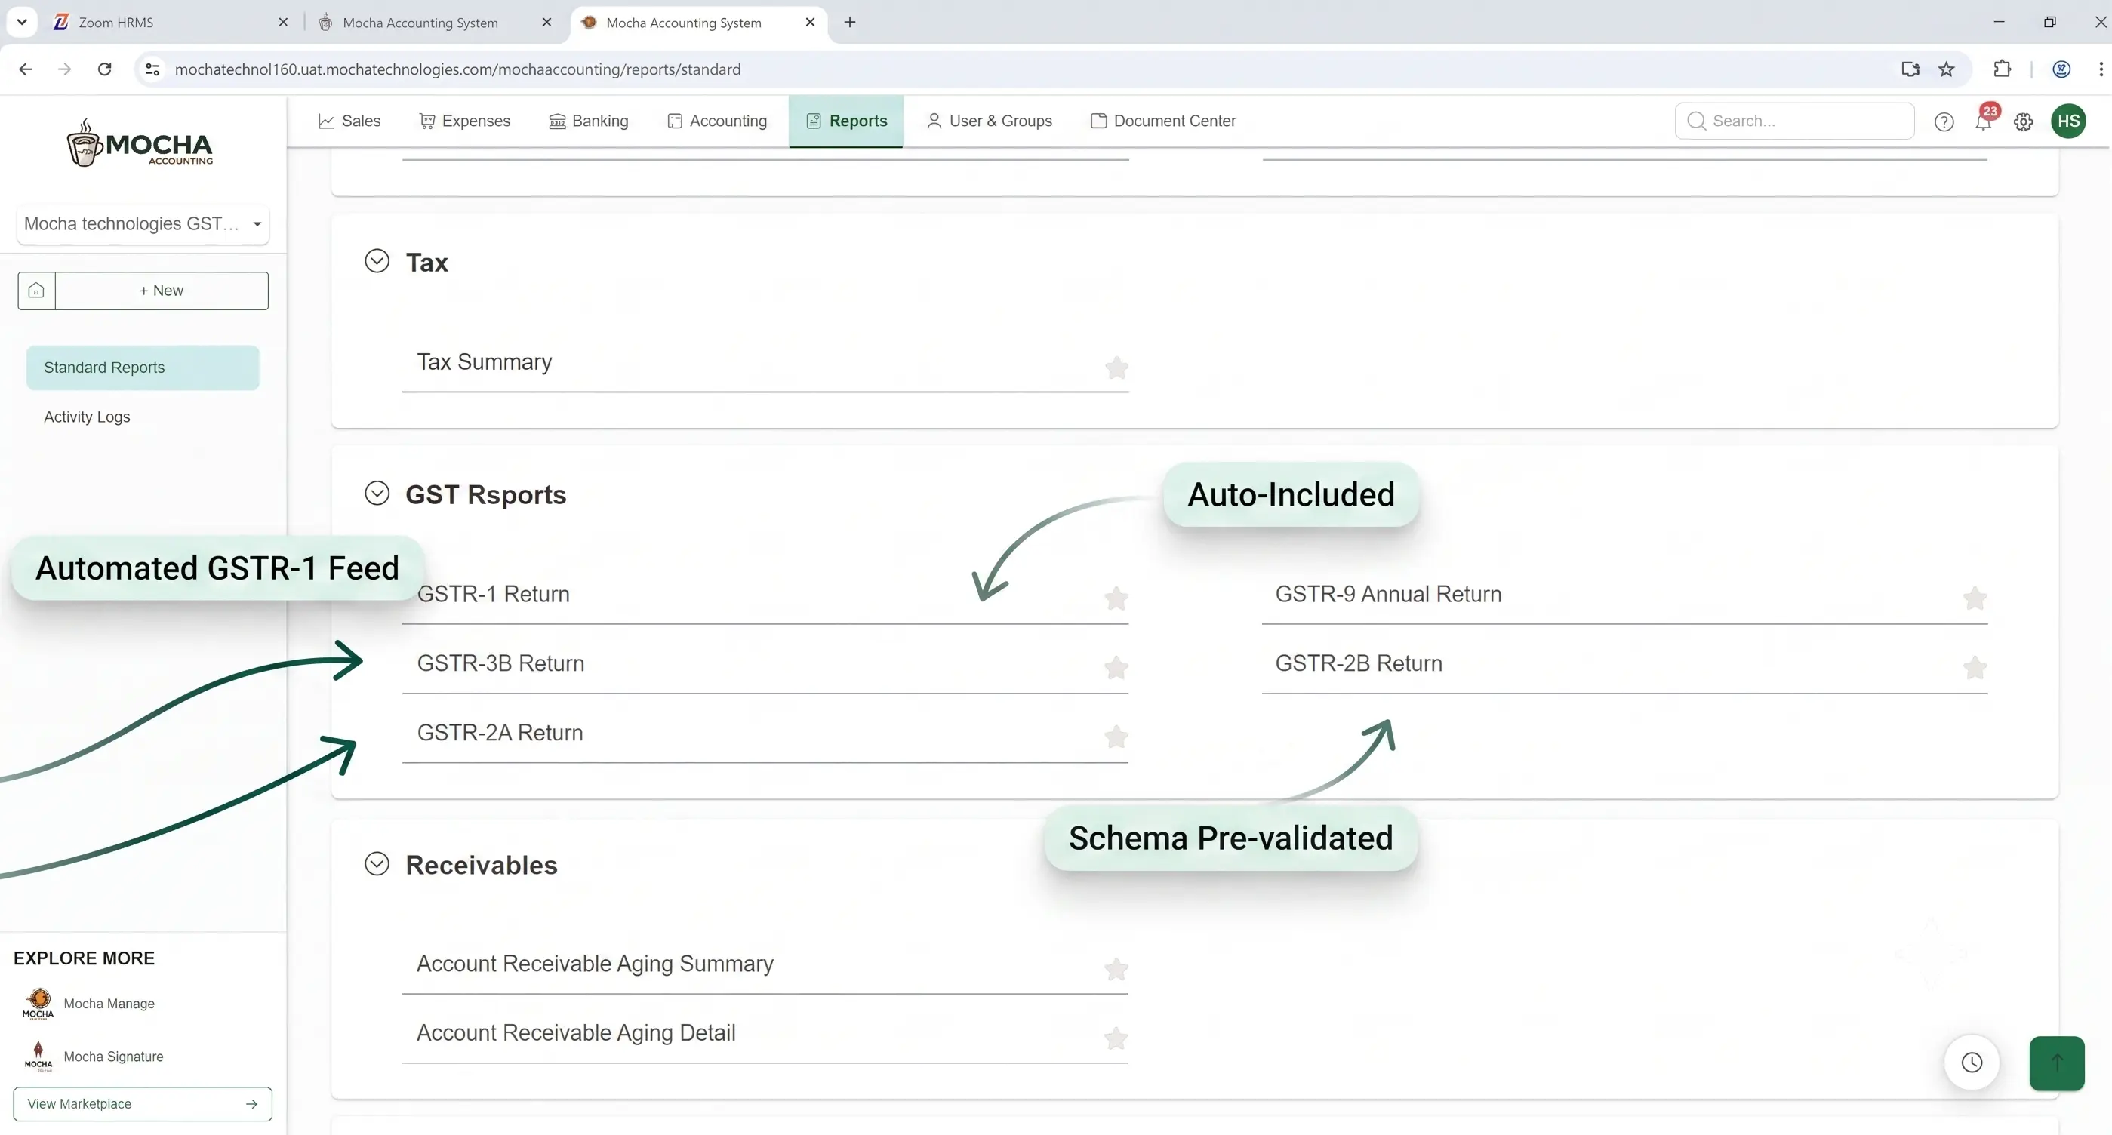Click the clock history floating button
2112x1135 pixels.
tap(1972, 1063)
